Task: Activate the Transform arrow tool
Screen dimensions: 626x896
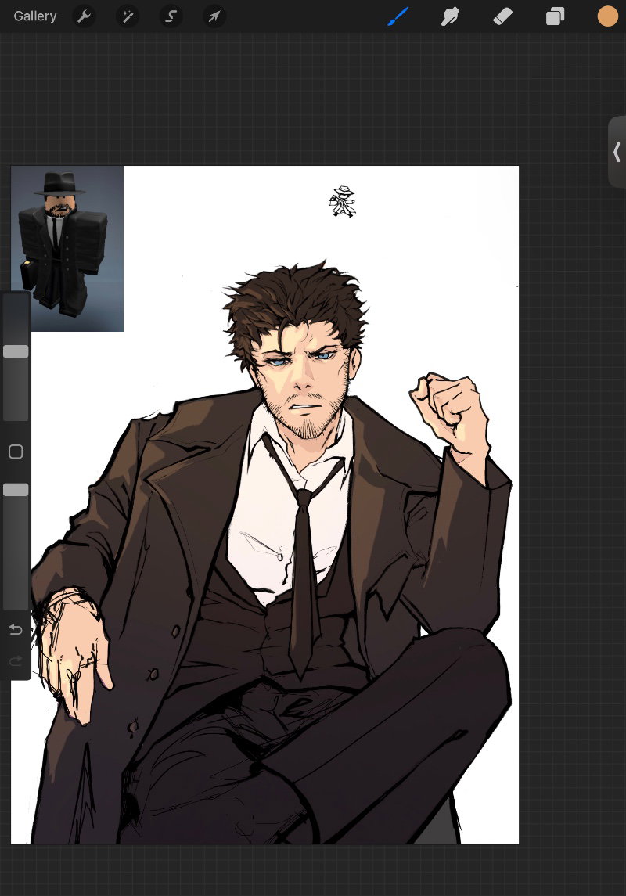Action: click(x=214, y=16)
